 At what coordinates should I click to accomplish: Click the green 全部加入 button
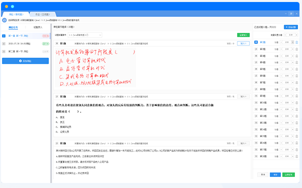point(243,35)
